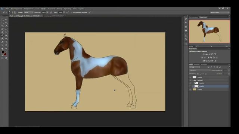Select the Horizontal Type tool
Image resolution: width=239 pixels, height=134 pixels.
[6, 42]
